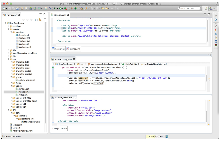This screenshot has width=221, height=141.
Task: Click the New Java Package toolbar icon
Action: pos(72,8)
